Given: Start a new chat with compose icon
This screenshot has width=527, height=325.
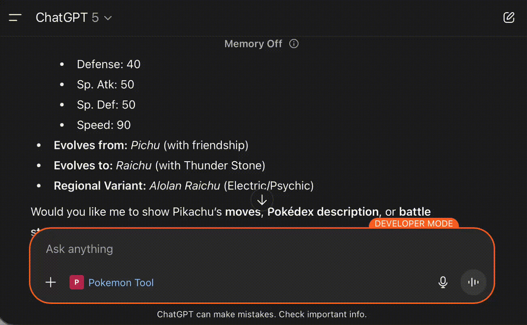Looking at the screenshot, I should 509,18.
